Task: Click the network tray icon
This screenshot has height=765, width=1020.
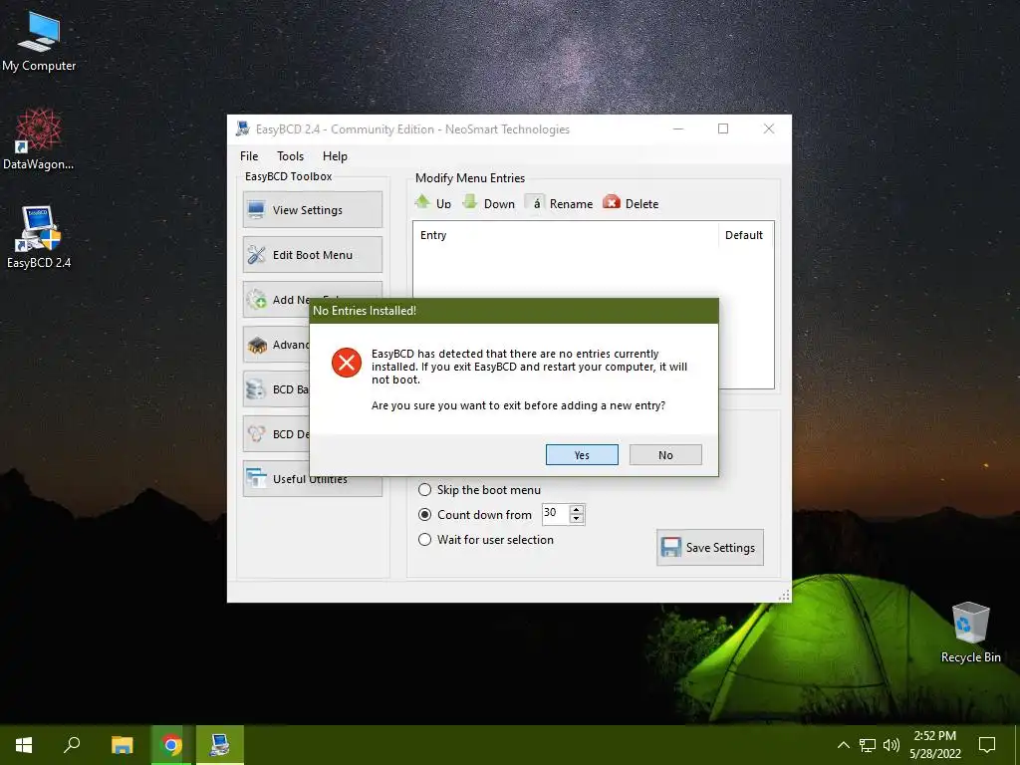Action: pyautogui.click(x=868, y=745)
